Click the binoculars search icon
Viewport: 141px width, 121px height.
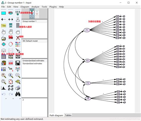(18, 94)
